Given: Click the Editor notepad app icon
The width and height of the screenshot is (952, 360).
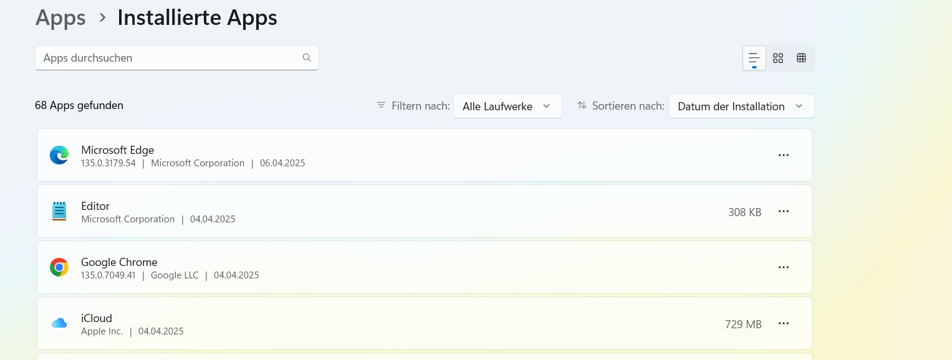Looking at the screenshot, I should (59, 211).
